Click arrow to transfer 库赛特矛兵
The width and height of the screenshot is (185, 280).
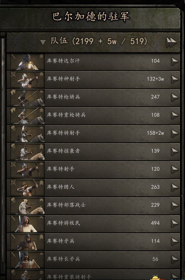[x=175, y=242]
